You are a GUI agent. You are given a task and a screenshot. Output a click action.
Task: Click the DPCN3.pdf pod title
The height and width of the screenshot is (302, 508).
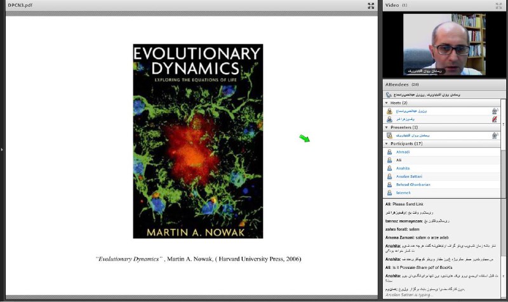click(x=20, y=5)
